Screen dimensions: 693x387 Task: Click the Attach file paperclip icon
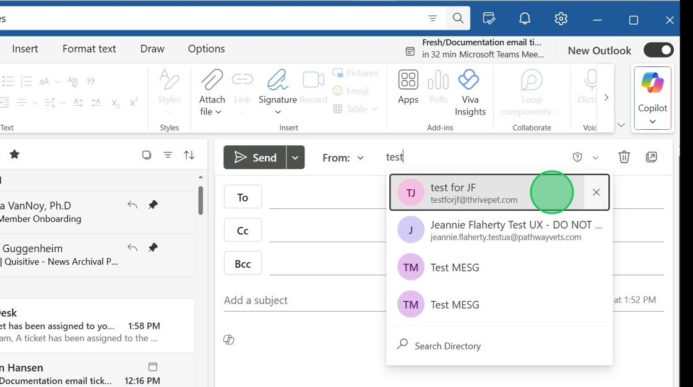[212, 80]
